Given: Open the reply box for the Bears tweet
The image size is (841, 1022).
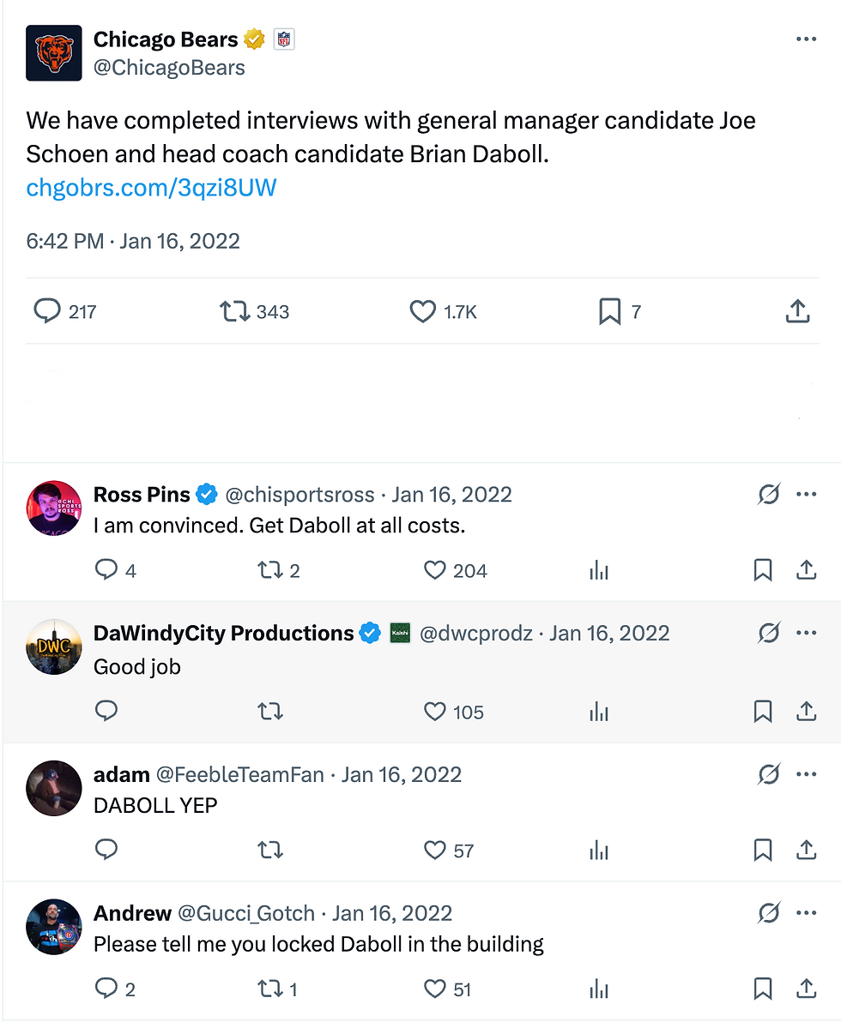Looking at the screenshot, I should (x=47, y=311).
